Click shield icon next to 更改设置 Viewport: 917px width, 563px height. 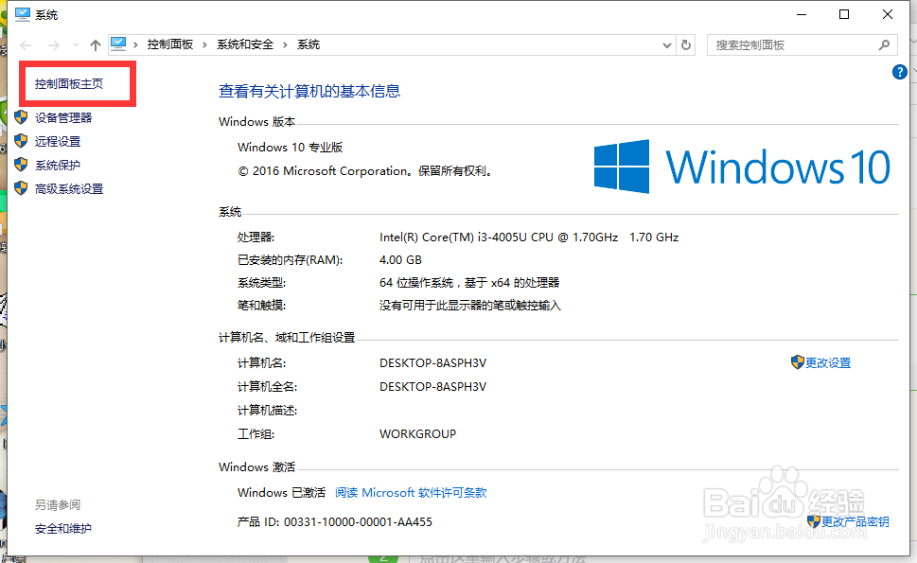coord(797,361)
